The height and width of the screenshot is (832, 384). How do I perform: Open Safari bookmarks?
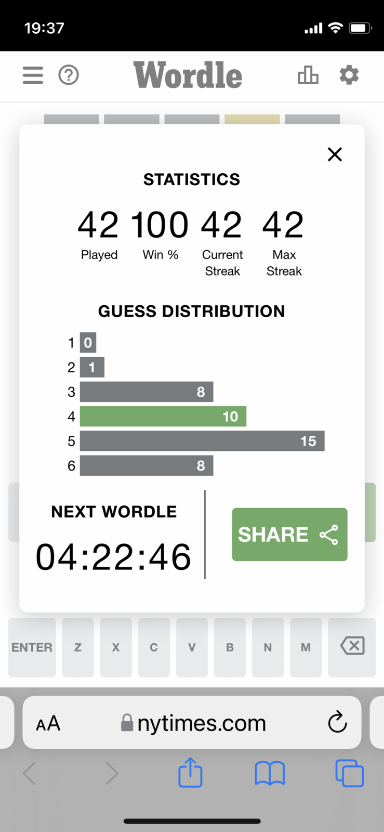click(270, 773)
